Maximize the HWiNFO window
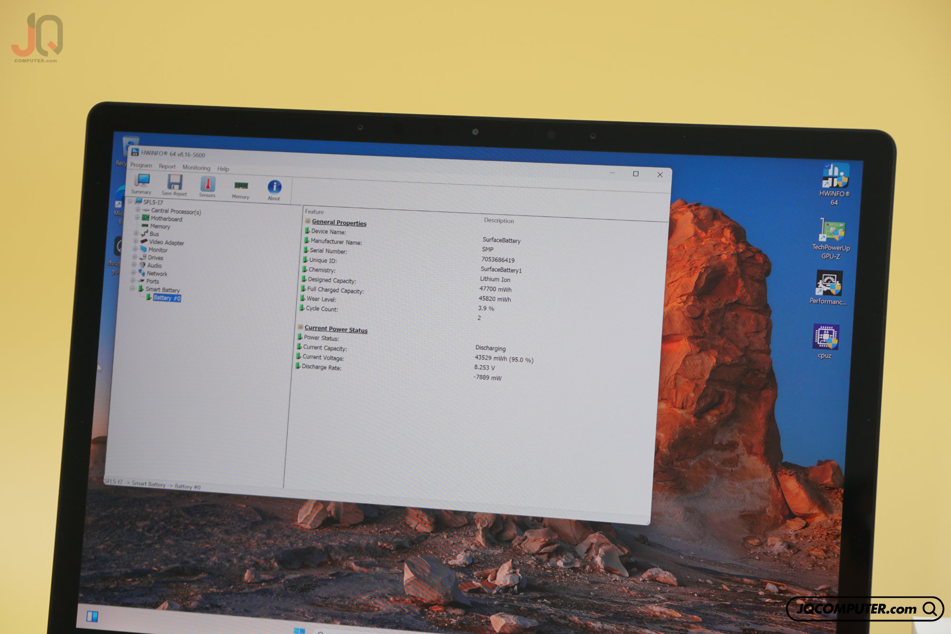The image size is (951, 634). coord(636,174)
